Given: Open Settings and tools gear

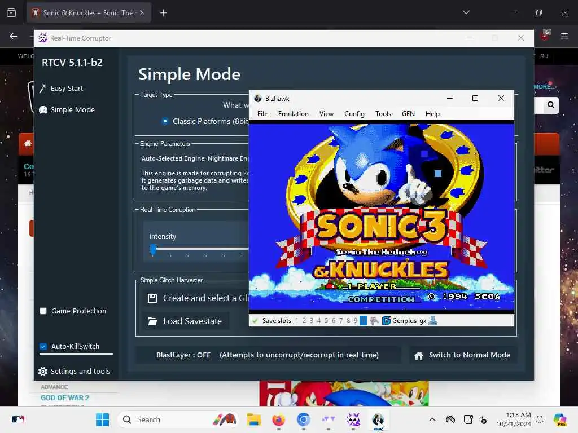Looking at the screenshot, I should [x=43, y=372].
